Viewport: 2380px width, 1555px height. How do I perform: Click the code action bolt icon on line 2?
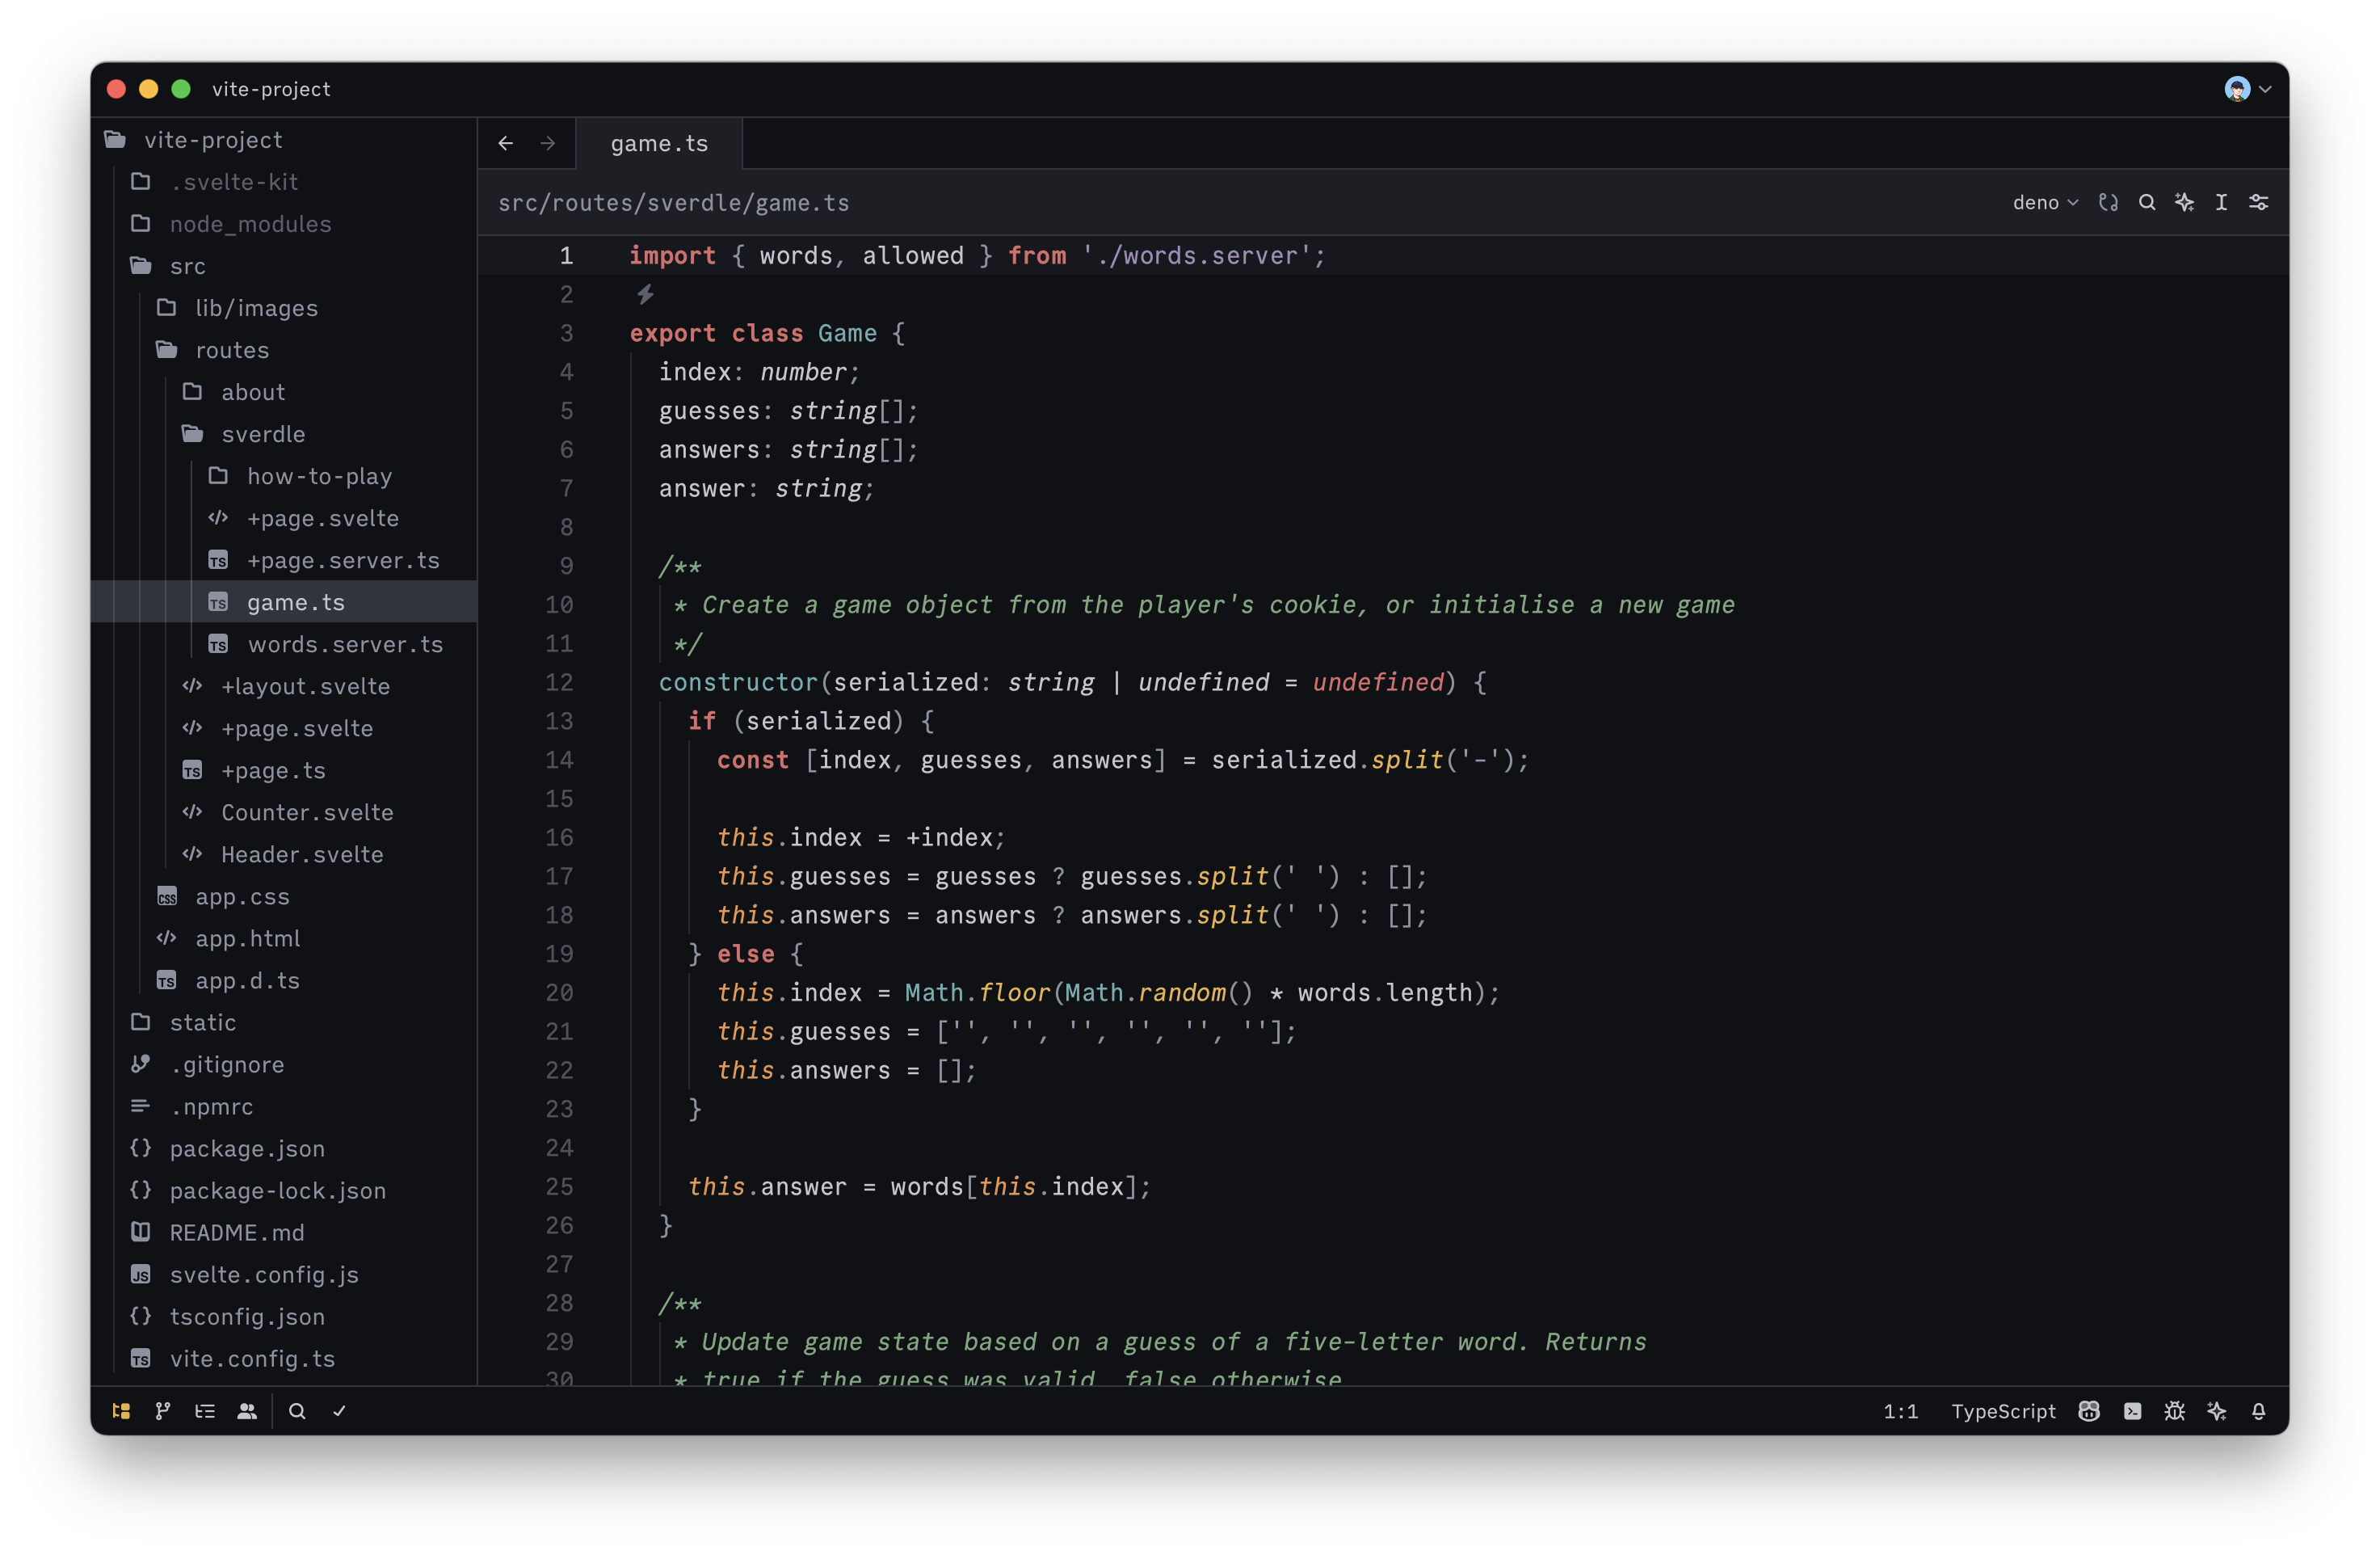(x=645, y=294)
